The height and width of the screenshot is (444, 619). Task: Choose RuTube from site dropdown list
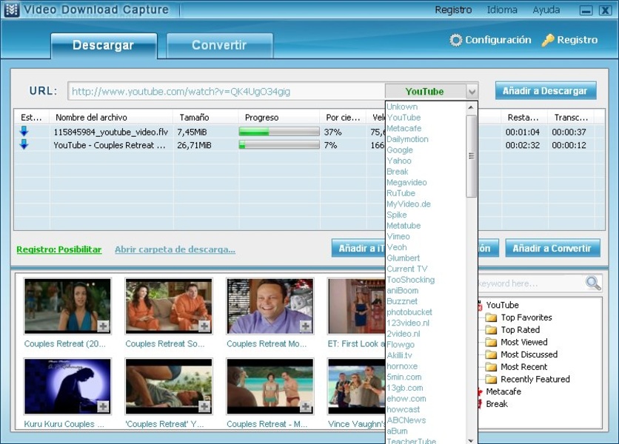(401, 193)
